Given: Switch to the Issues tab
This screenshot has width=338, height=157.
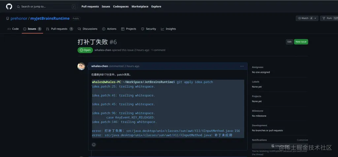Looking at the screenshot, I should pyautogui.click(x=32, y=29).
